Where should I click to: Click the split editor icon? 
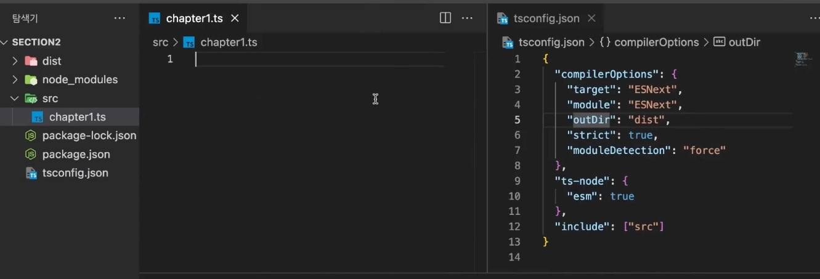(445, 18)
